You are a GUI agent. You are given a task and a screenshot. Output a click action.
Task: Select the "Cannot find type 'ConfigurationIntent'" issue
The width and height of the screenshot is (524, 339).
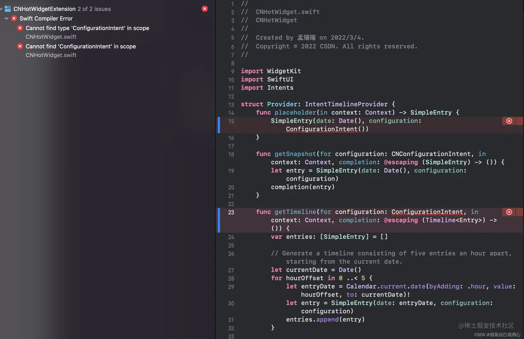pyautogui.click(x=87, y=28)
